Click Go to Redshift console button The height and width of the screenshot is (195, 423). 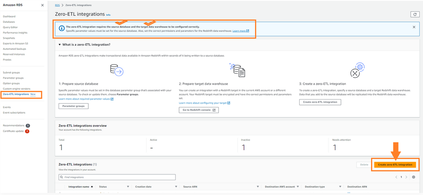point(199,110)
